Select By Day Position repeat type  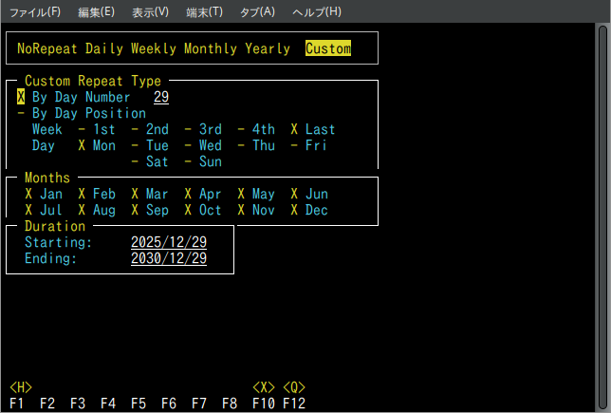click(x=88, y=113)
